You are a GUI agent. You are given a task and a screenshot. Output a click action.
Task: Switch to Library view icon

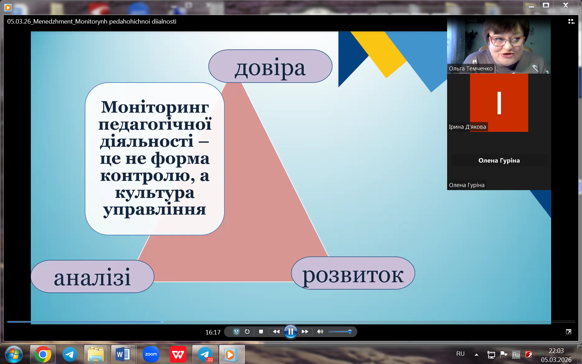click(571, 21)
